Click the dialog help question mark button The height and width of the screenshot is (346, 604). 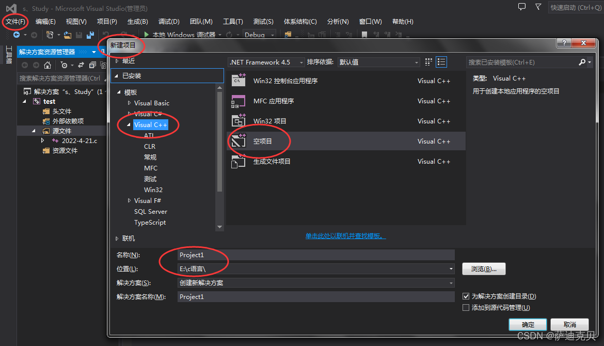[x=564, y=43]
